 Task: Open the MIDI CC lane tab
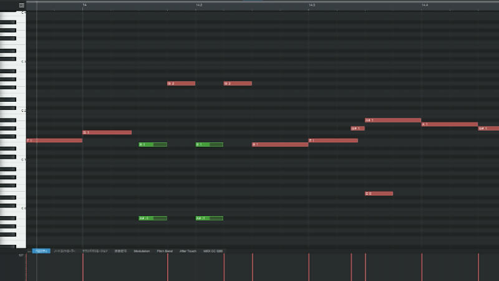tap(213, 251)
